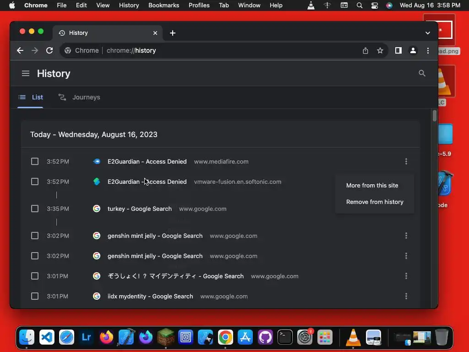Open the Japanese text Google Search link
This screenshot has height=352, width=469.
tap(175, 276)
